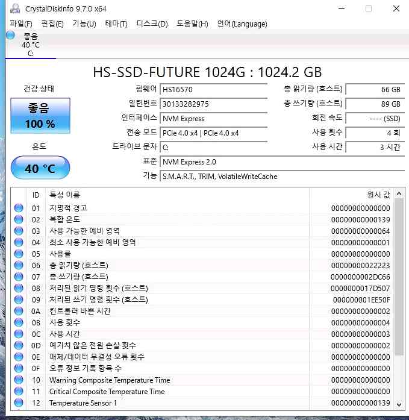Open the 언어(Language) menu
This screenshot has width=409, height=420.
[242, 24]
